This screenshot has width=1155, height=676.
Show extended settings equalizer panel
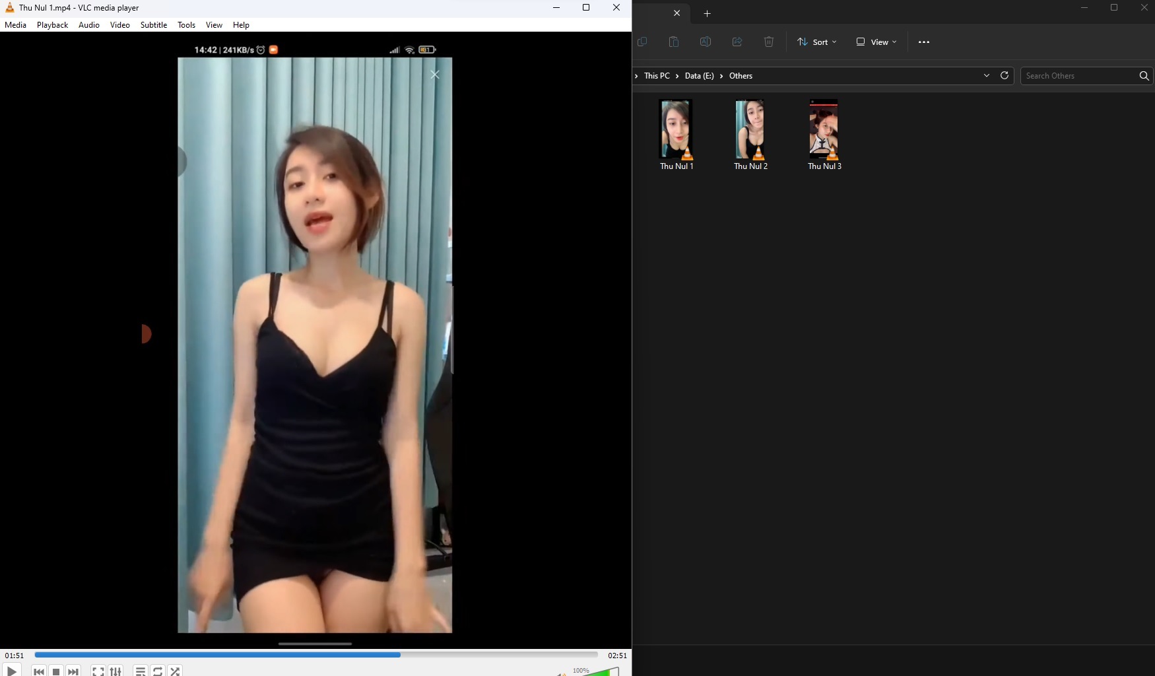coord(115,671)
